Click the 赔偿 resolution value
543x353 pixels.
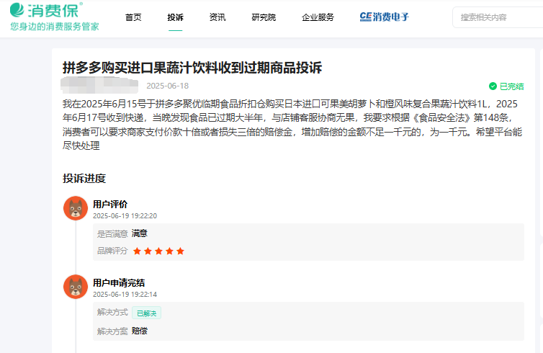(140, 331)
